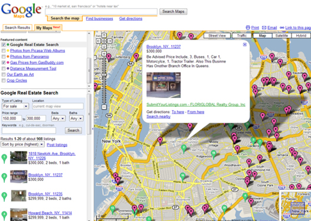This screenshot has height=221, width=311.
Task: Click the Email envelope icon
Action: pyautogui.click(x=264, y=28)
